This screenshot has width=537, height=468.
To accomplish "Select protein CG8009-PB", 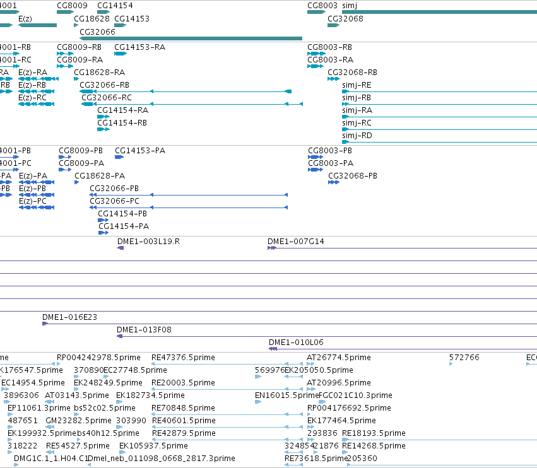I will pos(81,151).
